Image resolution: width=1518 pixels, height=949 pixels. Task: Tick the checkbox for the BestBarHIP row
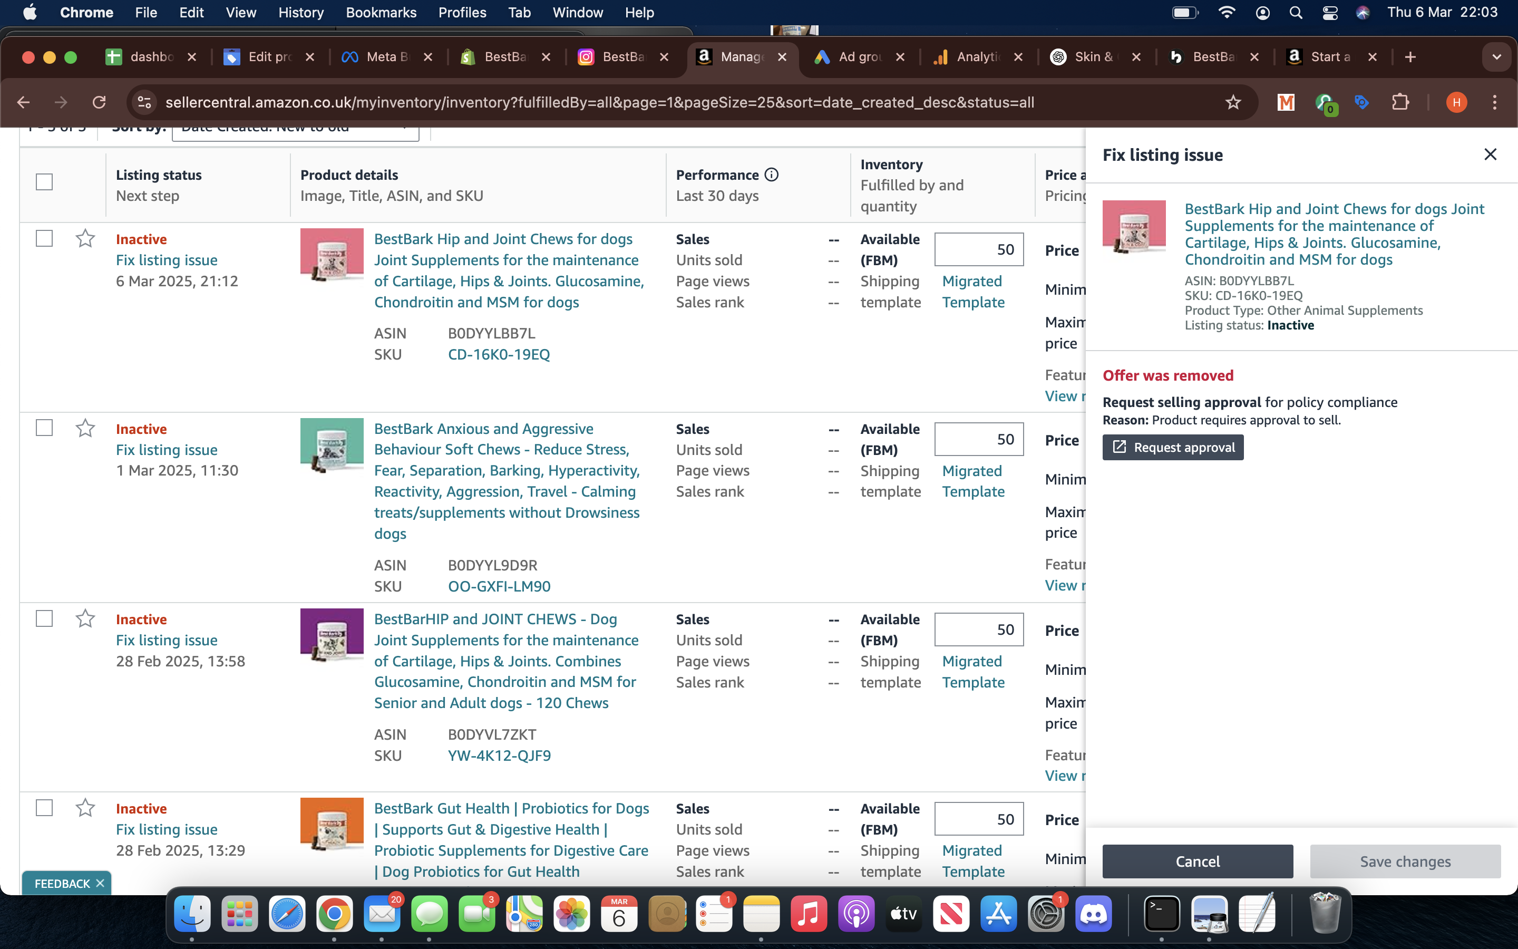[x=44, y=619]
